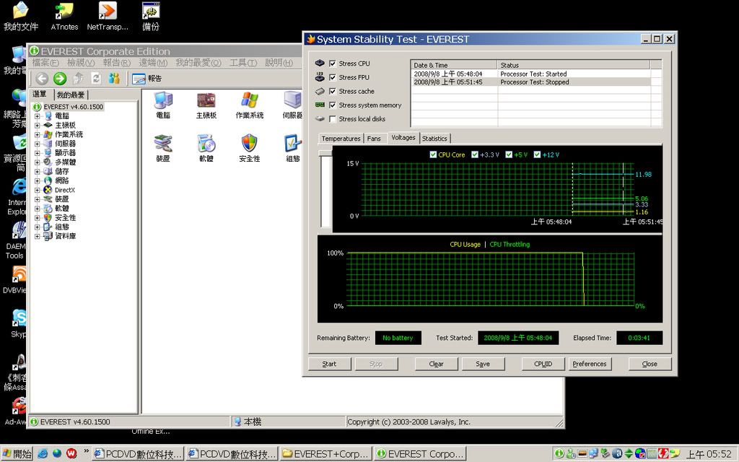Expand the 安全性 tree node
Image resolution: width=739 pixels, height=462 pixels.
click(x=37, y=218)
